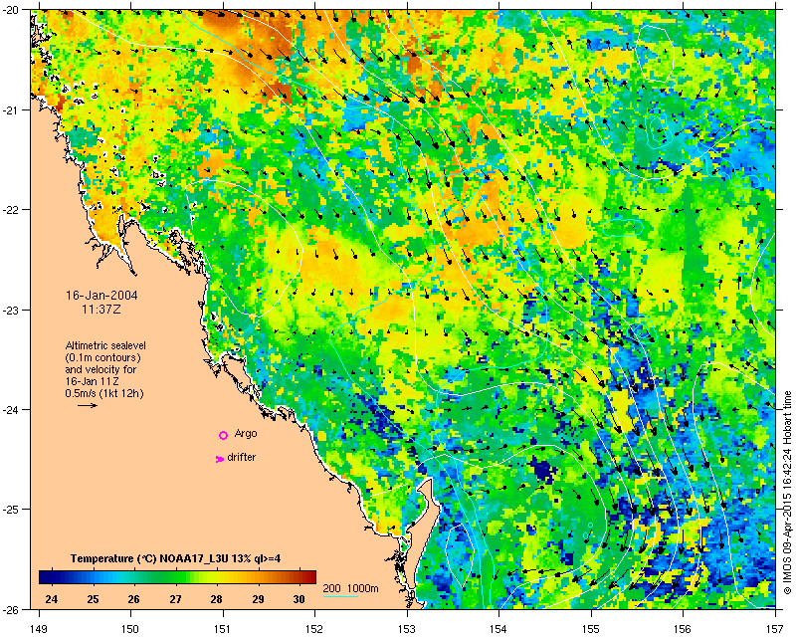Click longitude axis label 155
This screenshot has height=637, width=796.
click(591, 629)
